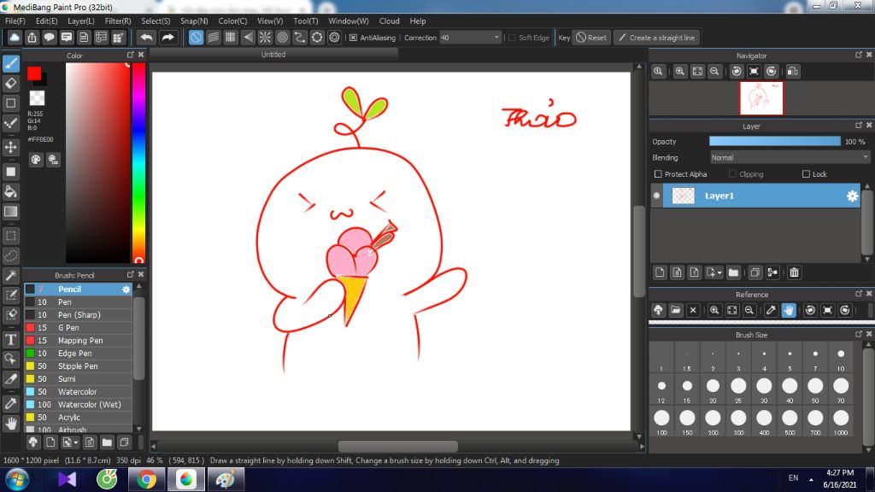
Task: Select the Gradient tool
Action: [10, 212]
